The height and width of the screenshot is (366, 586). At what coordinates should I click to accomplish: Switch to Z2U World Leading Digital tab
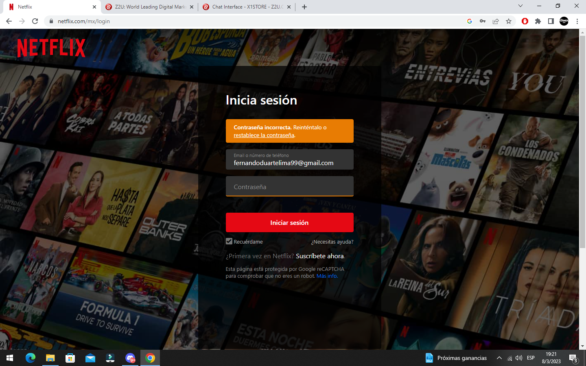coord(150,7)
